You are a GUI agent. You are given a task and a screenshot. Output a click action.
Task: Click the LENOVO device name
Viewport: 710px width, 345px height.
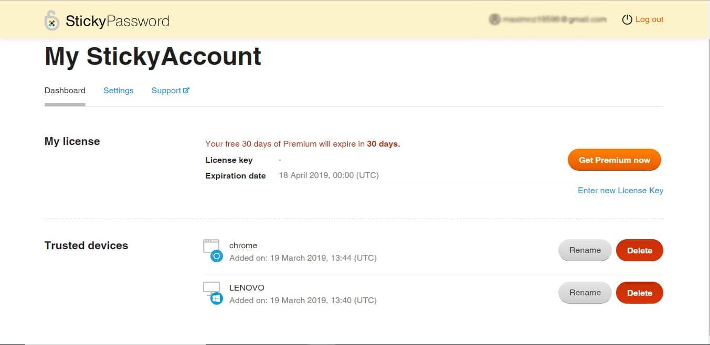[247, 288]
